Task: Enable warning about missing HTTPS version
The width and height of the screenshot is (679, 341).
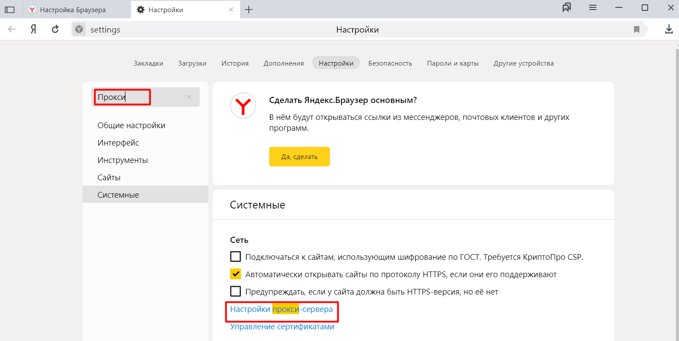Action: (235, 291)
